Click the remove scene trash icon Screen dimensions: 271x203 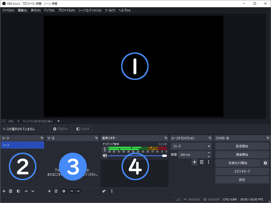coord(11,191)
